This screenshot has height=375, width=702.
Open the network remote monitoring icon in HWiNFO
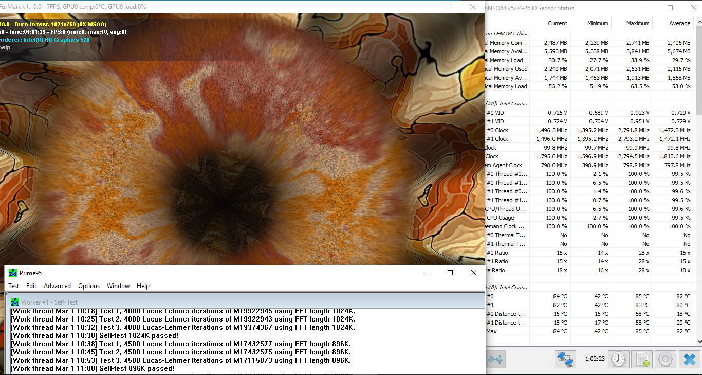[x=565, y=359]
